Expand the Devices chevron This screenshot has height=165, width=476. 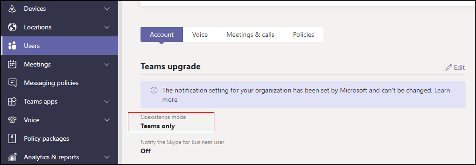(x=107, y=9)
